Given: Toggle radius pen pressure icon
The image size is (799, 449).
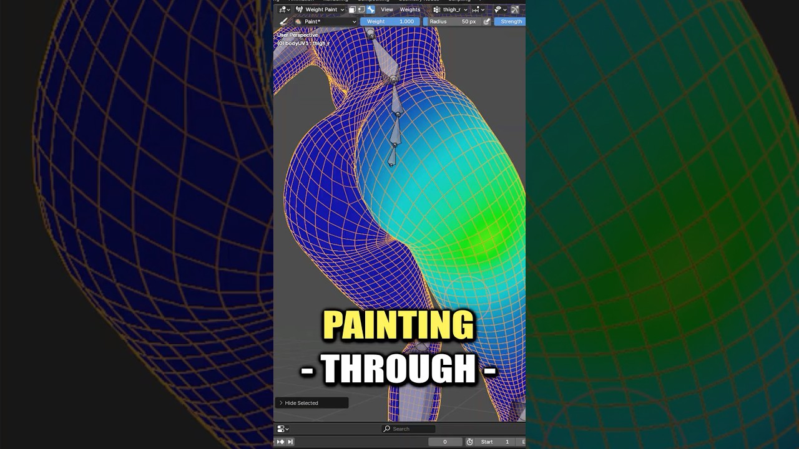Looking at the screenshot, I should 487,21.
